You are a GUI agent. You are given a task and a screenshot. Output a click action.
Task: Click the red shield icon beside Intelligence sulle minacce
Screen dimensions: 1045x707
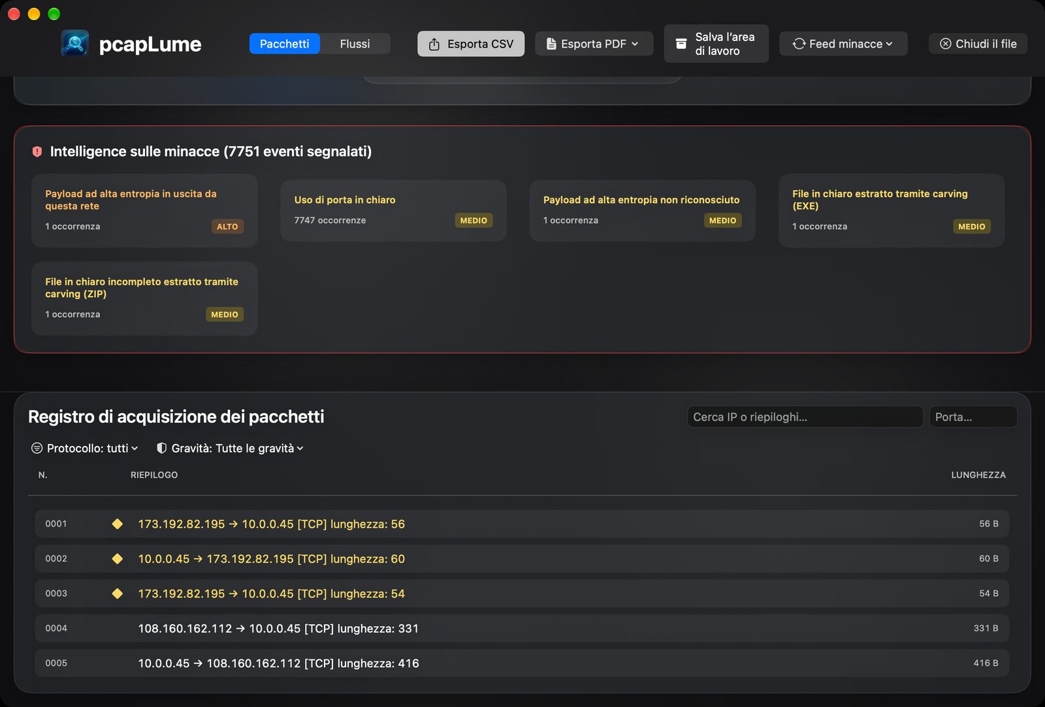37,151
